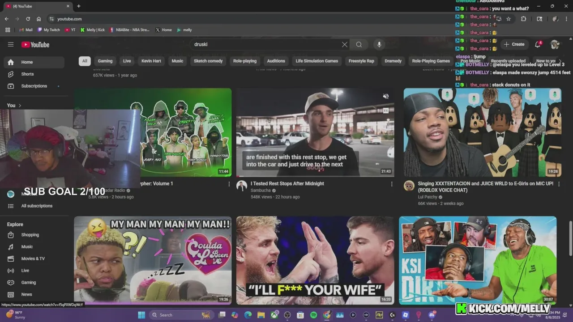Open the My Twitch bookmark
Screen dimensions: 573x322
[49, 30]
